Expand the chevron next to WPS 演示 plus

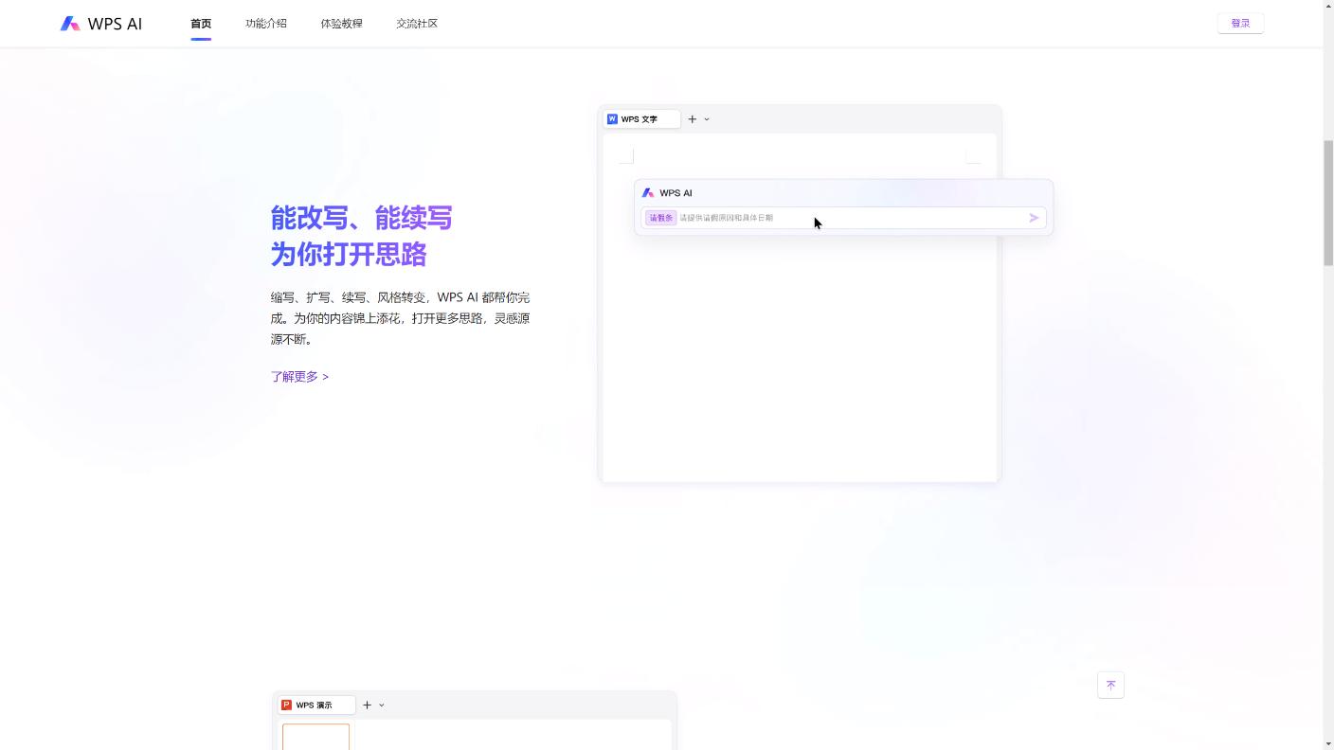click(x=382, y=705)
